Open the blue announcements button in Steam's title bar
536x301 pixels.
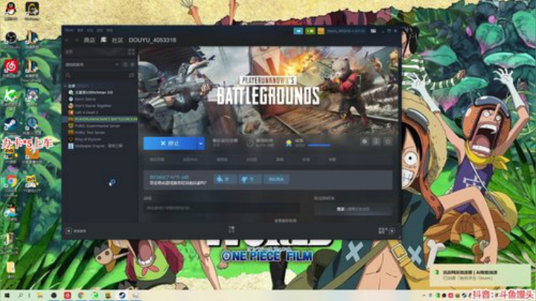pyautogui.click(x=298, y=31)
